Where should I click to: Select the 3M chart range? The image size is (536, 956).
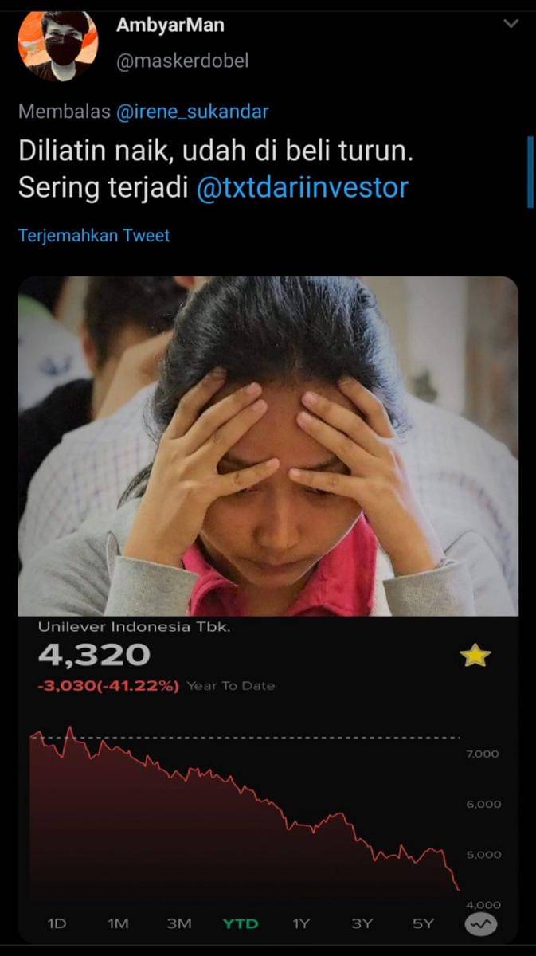coord(179,923)
